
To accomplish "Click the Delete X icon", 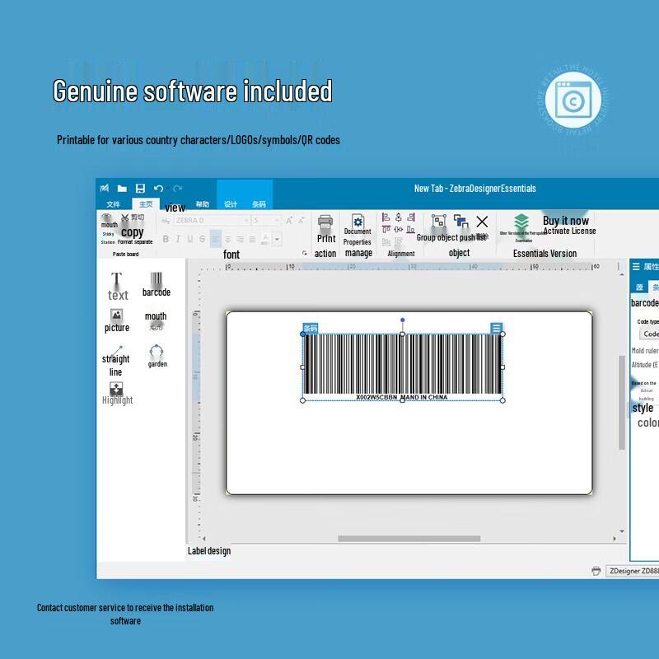I will pyautogui.click(x=482, y=222).
